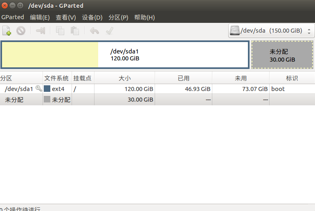Click the hard disk icon in device selector

point(235,31)
